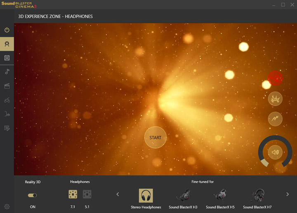
Task: Click the Headphones section label
Action: point(80,182)
